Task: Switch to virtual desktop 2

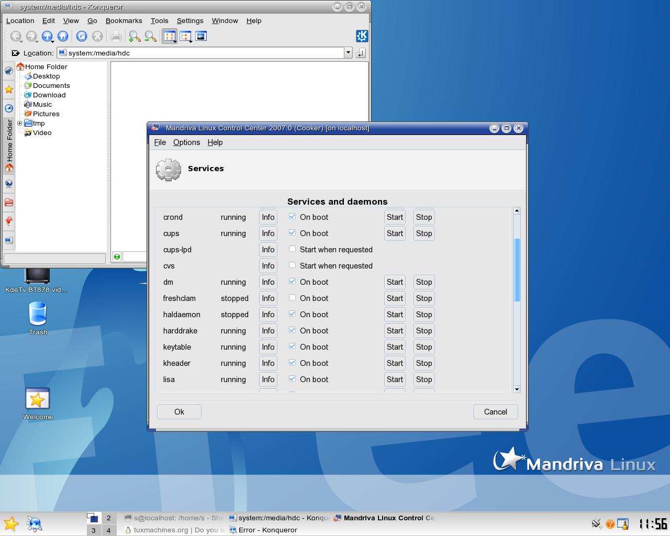Action: point(109,518)
